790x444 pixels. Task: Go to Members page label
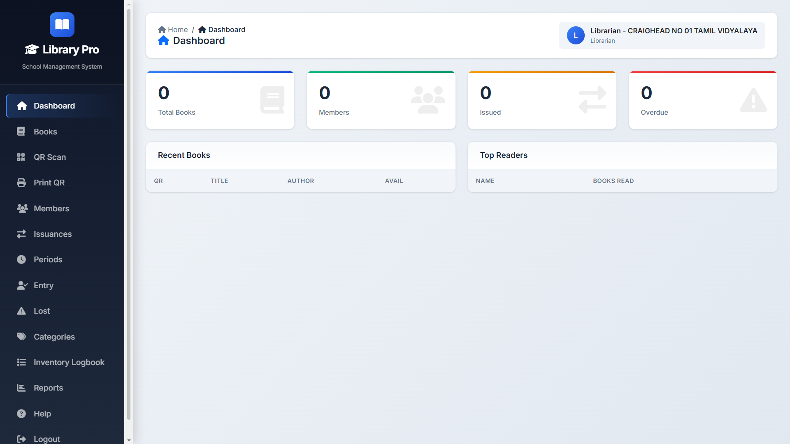[x=51, y=208]
